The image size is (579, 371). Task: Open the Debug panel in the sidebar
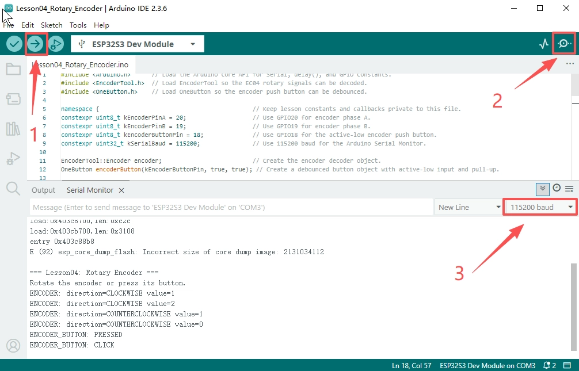13,158
